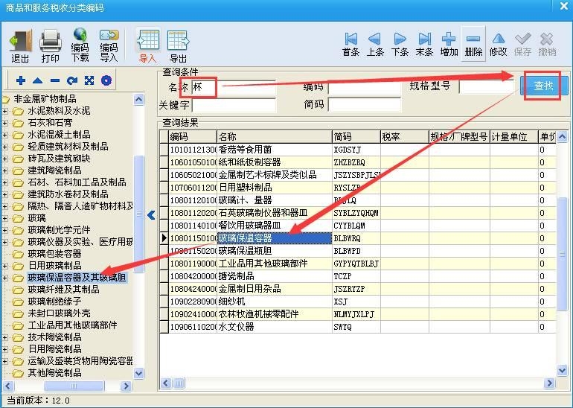Expand the 水泥熟料及水泥 tree node
Screen dimensions: 573x408
point(6,111)
